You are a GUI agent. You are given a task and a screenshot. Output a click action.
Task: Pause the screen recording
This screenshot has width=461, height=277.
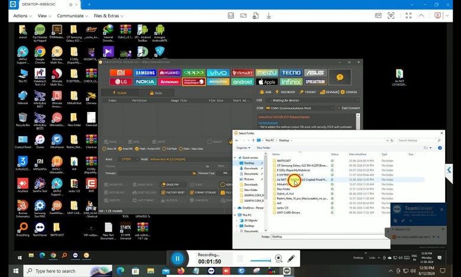177,259
